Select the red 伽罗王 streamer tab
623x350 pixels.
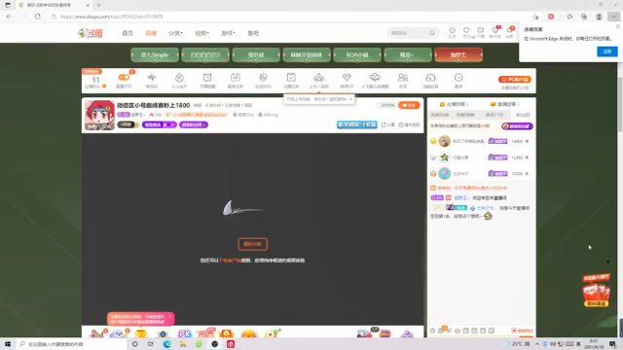[458, 54]
